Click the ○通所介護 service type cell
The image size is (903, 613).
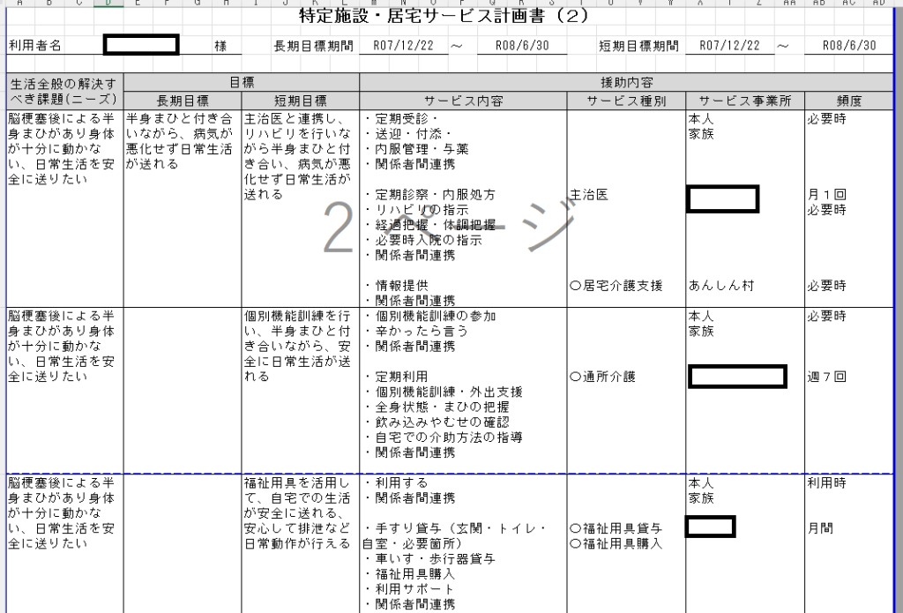pyautogui.click(x=602, y=377)
